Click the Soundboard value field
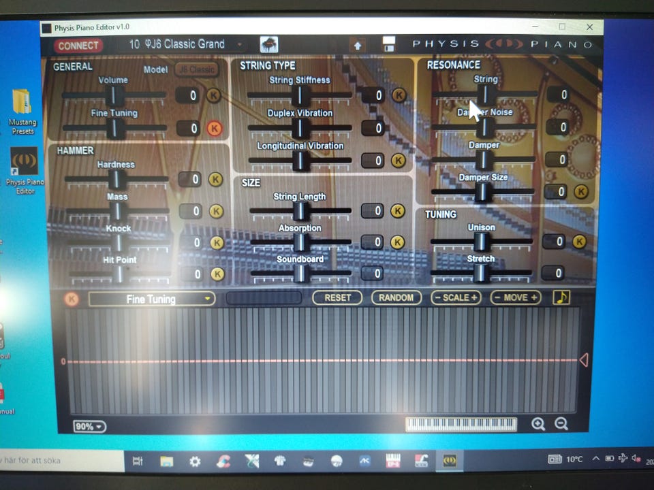 [x=372, y=274]
